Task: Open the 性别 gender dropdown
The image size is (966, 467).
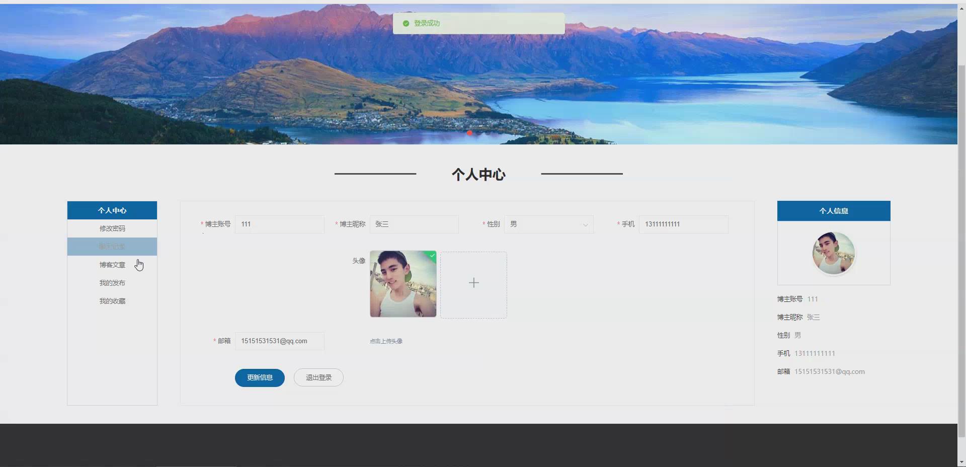Action: [x=548, y=224]
